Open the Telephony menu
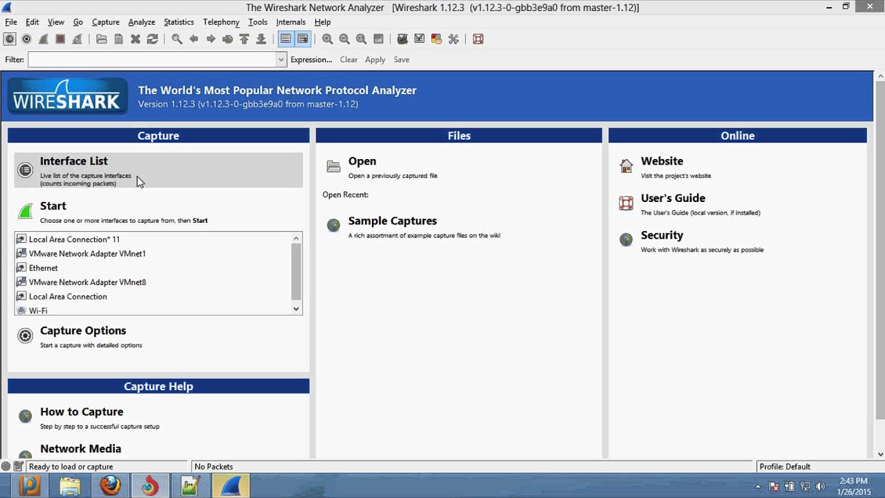 click(221, 22)
